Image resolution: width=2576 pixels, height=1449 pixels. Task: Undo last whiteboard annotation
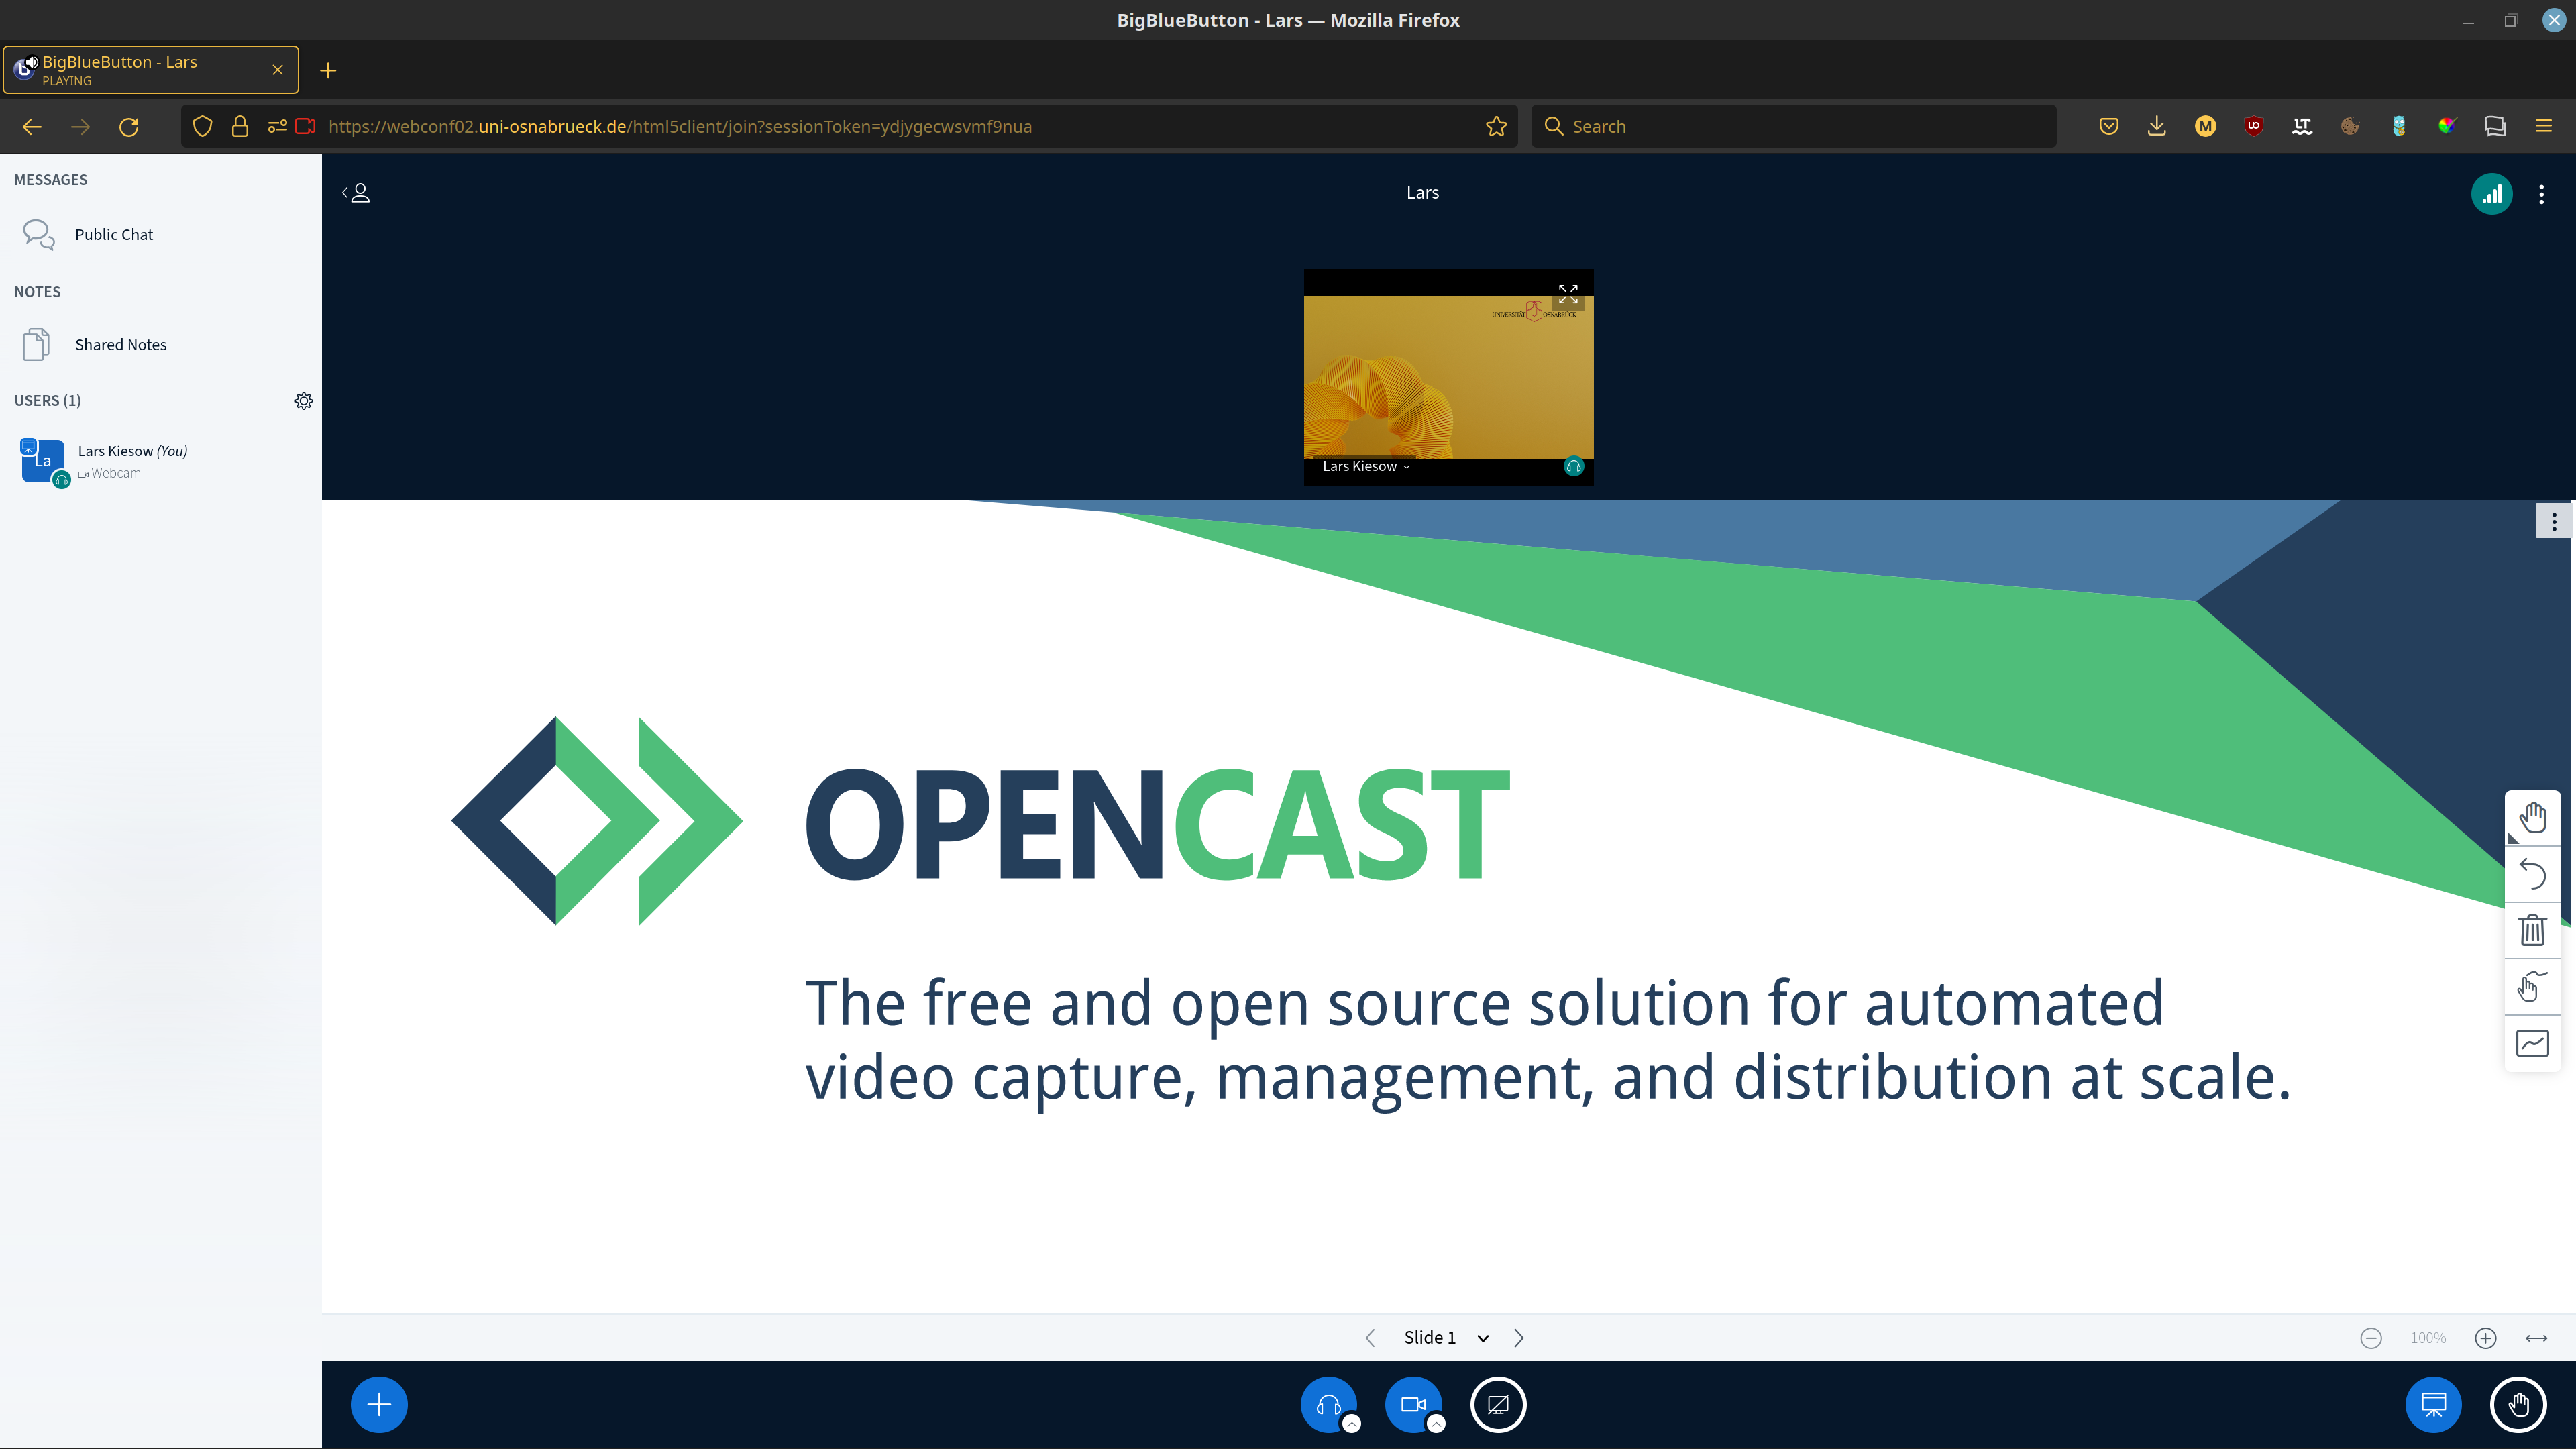coord(2532,874)
